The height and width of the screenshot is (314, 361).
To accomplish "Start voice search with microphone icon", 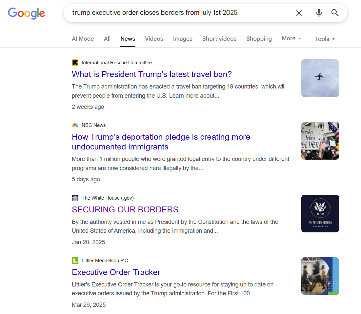I will (319, 13).
